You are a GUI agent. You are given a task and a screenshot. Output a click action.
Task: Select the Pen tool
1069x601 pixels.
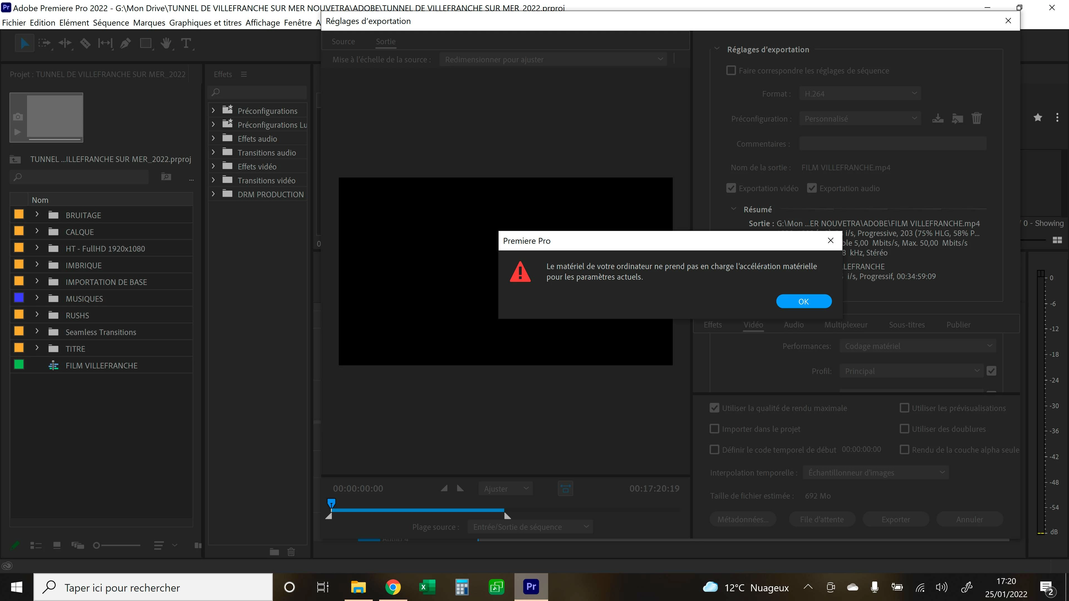[125, 43]
